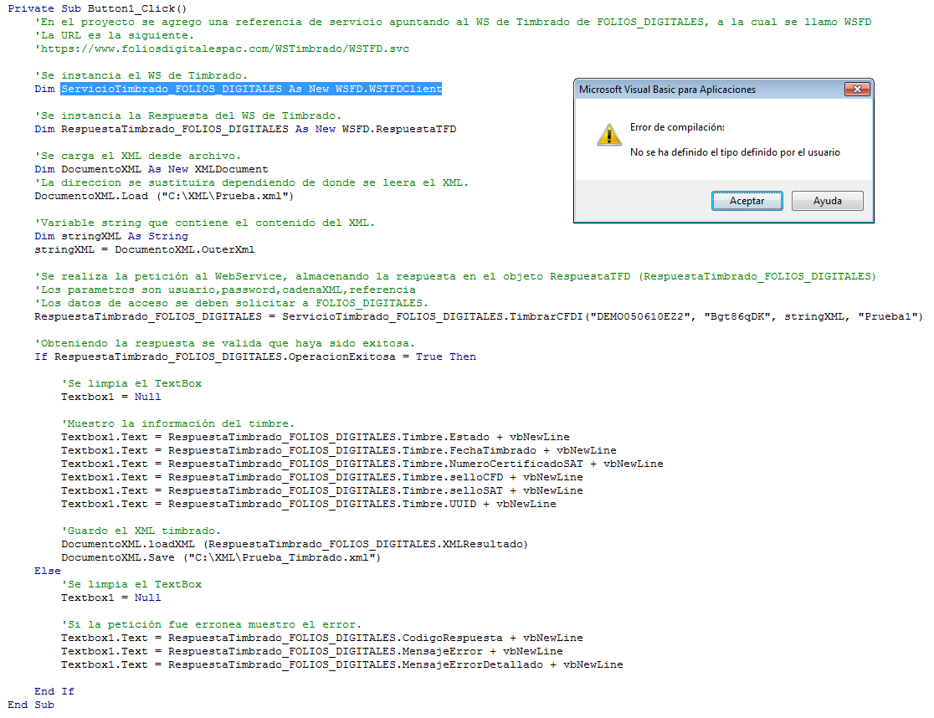Screen dimensions: 934x718
Task: Click the foliosdigitalespac.com URL comment
Action: pos(226,49)
